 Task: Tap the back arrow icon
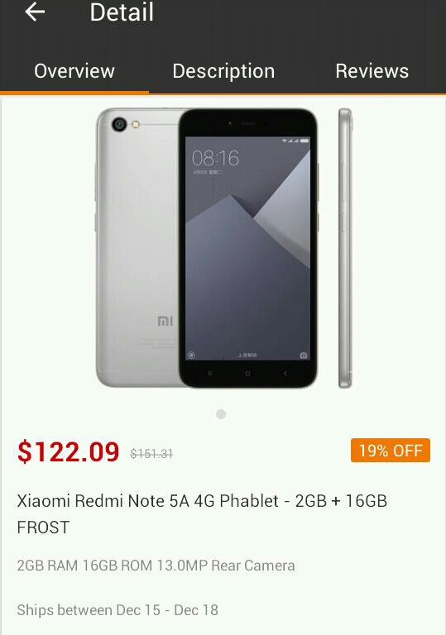35,12
